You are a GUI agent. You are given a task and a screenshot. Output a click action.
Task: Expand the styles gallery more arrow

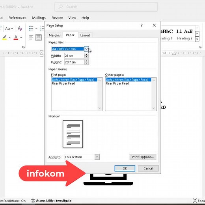pyautogui.click(x=197, y=39)
